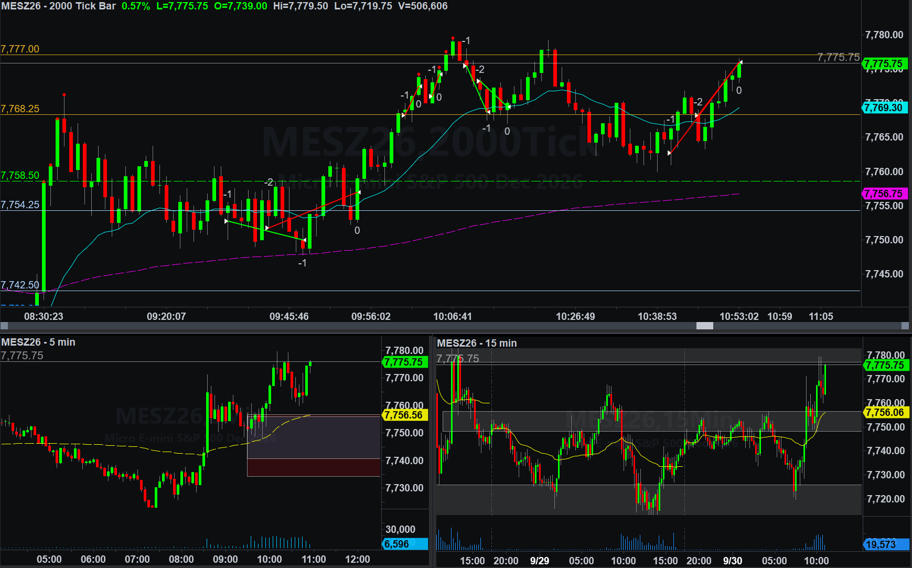
Task: Click the 7,780.00 price axis label in the tick chart
Action: click(x=884, y=35)
